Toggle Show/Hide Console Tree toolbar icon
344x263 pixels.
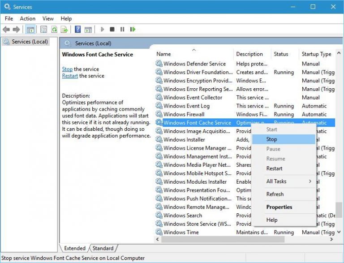point(30,30)
